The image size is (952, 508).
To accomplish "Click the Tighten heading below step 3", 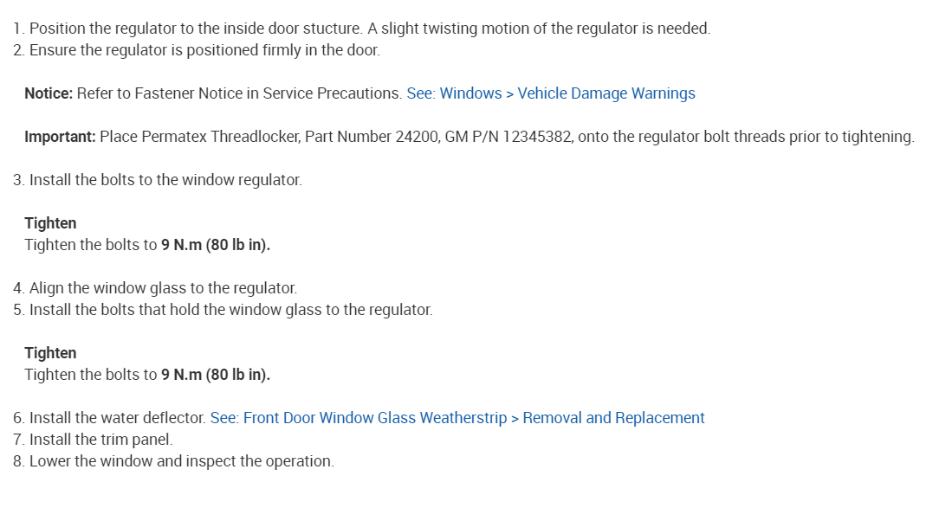I will [x=50, y=223].
